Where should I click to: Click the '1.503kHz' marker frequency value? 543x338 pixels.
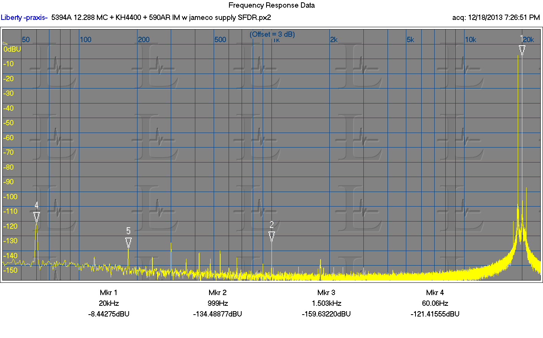point(326,304)
